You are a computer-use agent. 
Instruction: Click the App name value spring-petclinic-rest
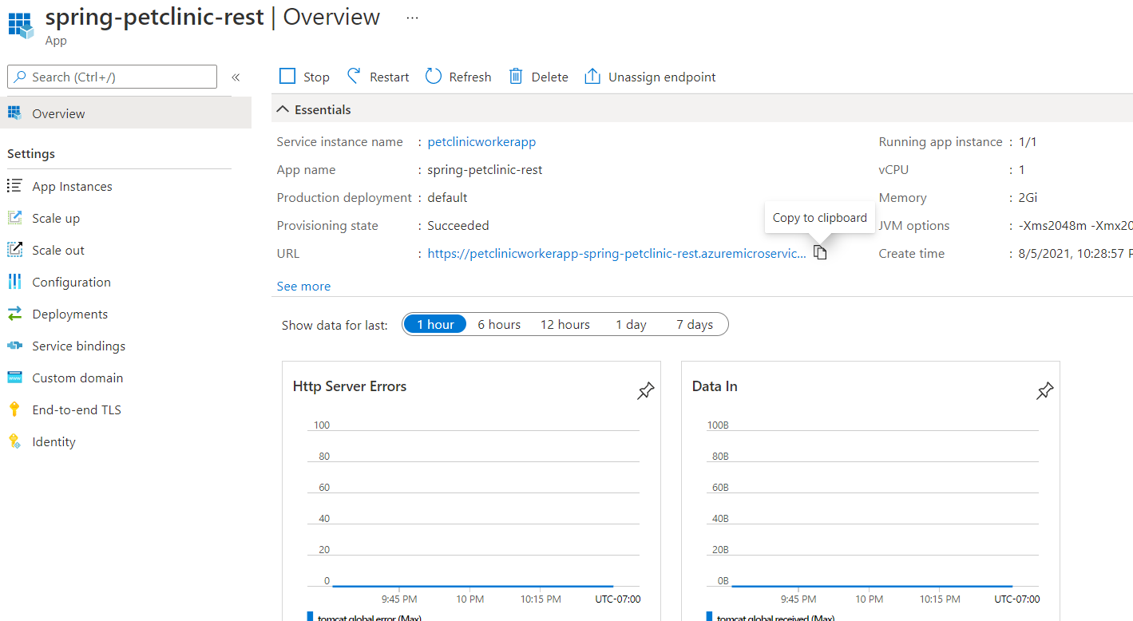[x=485, y=169]
